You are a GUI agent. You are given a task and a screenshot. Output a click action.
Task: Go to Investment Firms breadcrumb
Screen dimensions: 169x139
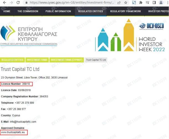click(x=37, y=60)
